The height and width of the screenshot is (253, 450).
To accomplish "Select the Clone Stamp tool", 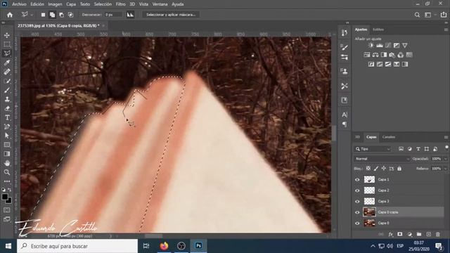I will (x=7, y=99).
